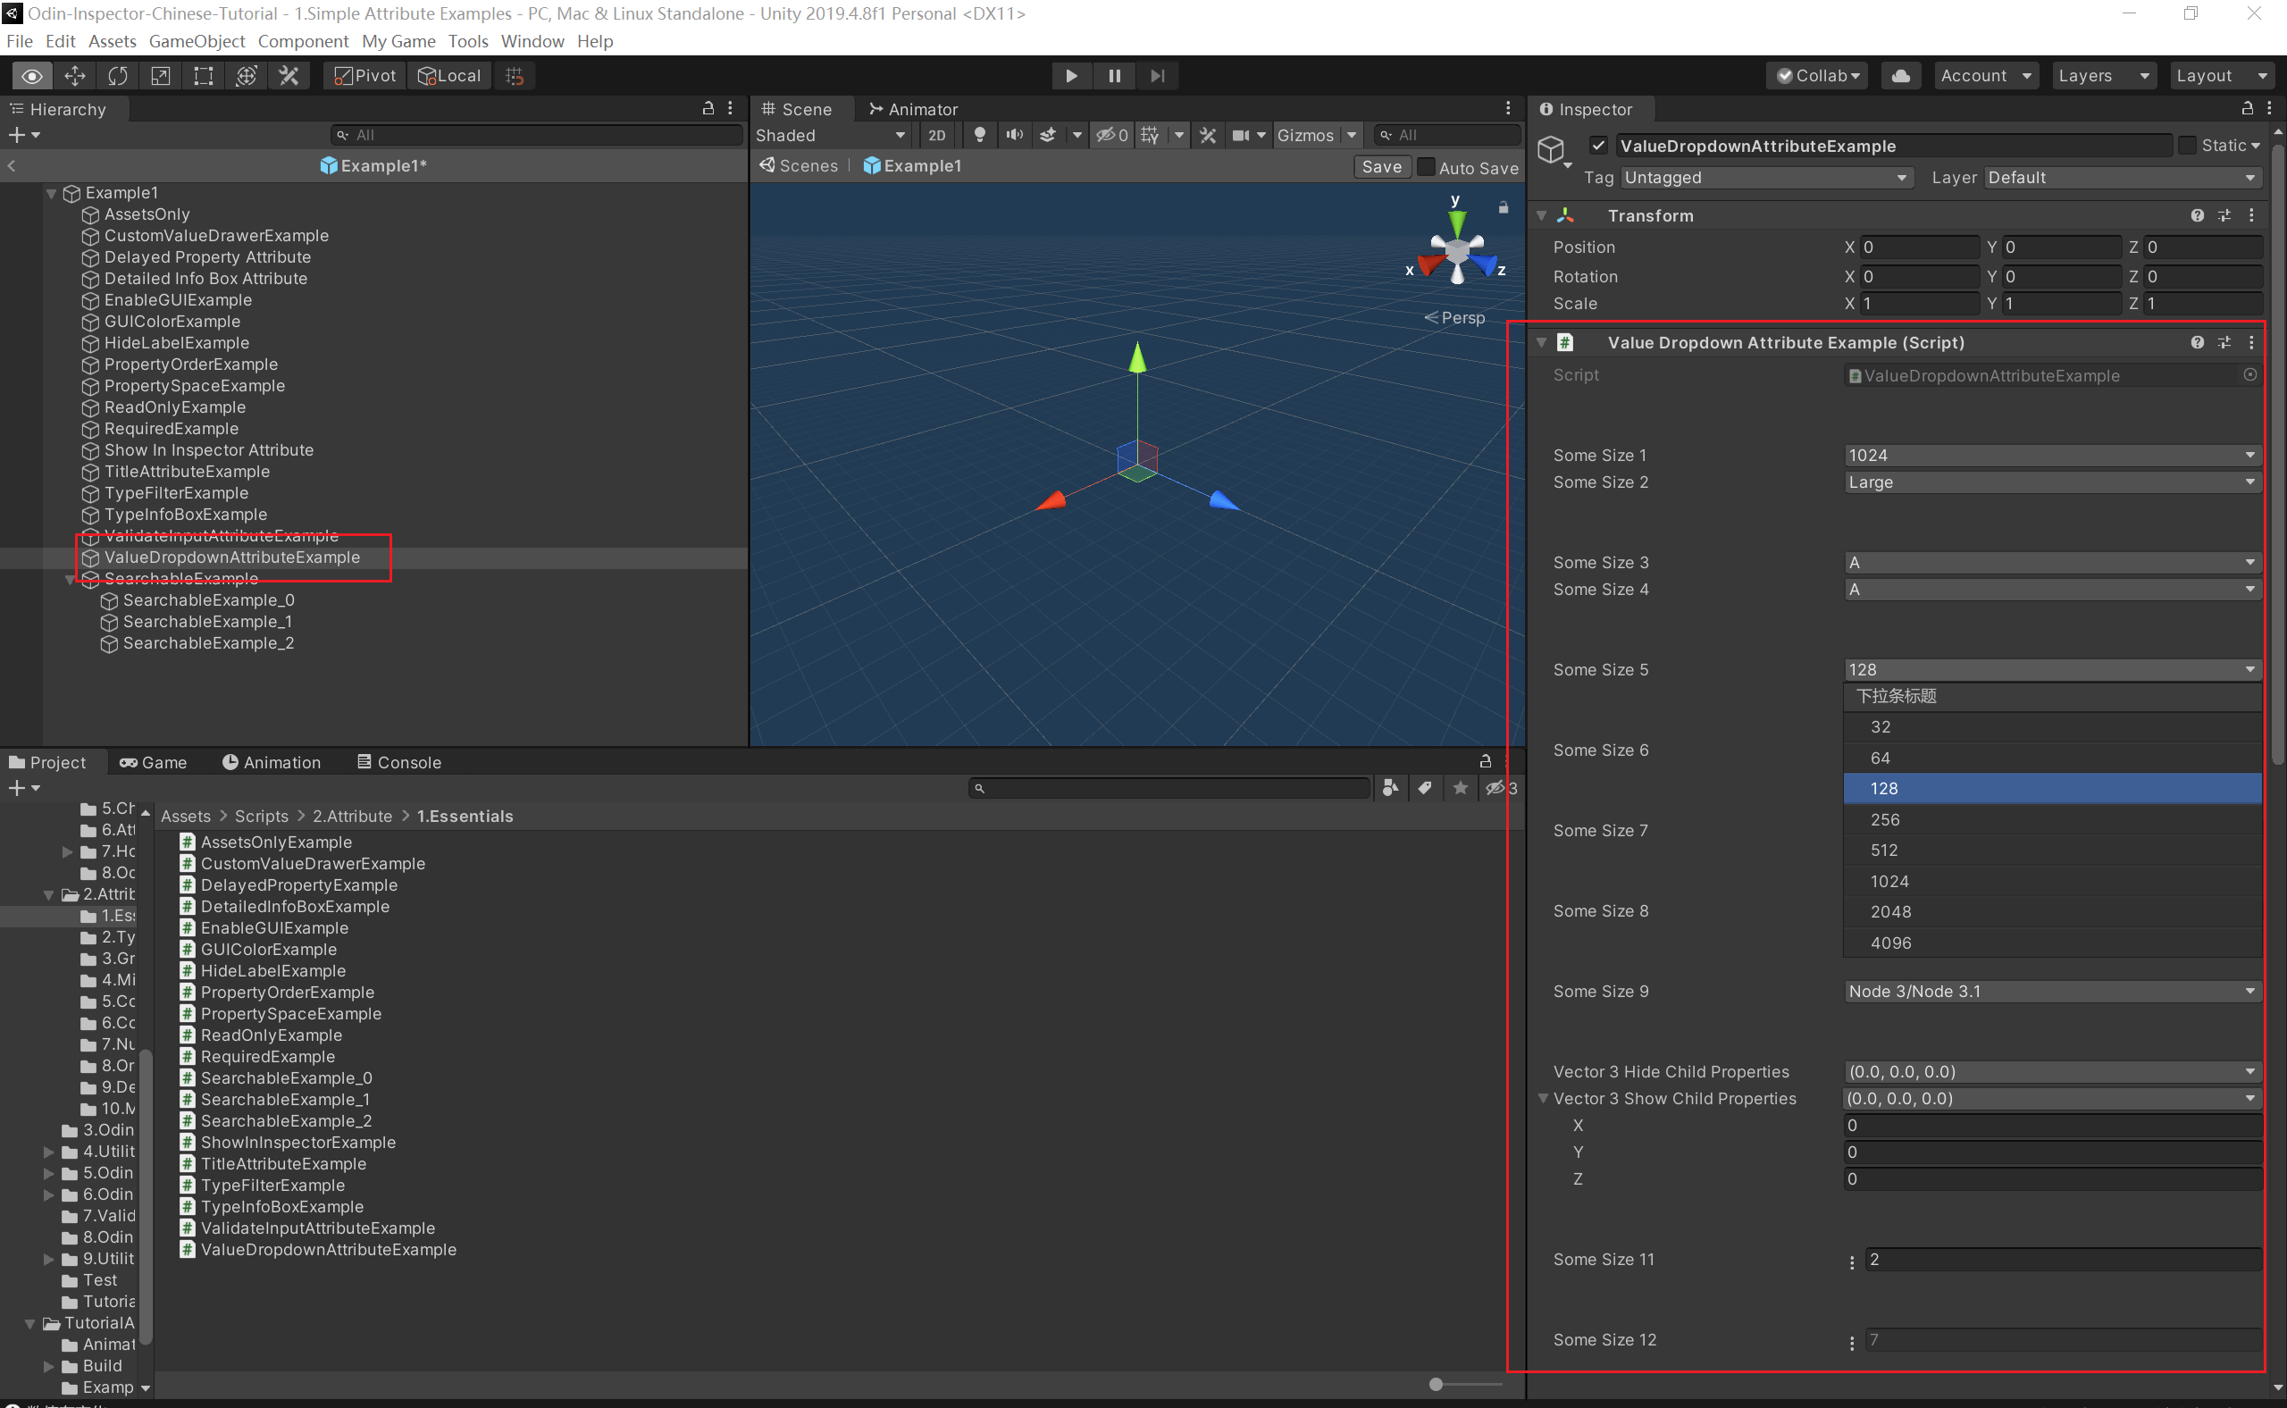Screen dimensions: 2287x1408
Task: Toggle hidden packages count in Project
Action: [1501, 788]
